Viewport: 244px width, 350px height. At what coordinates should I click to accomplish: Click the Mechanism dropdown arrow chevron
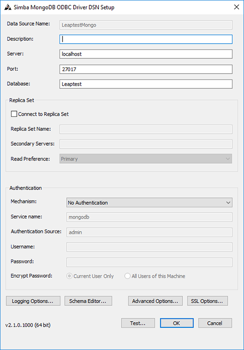228,203
